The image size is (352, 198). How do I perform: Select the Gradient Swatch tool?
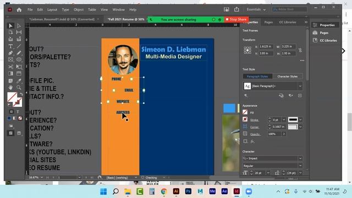pos(10,74)
